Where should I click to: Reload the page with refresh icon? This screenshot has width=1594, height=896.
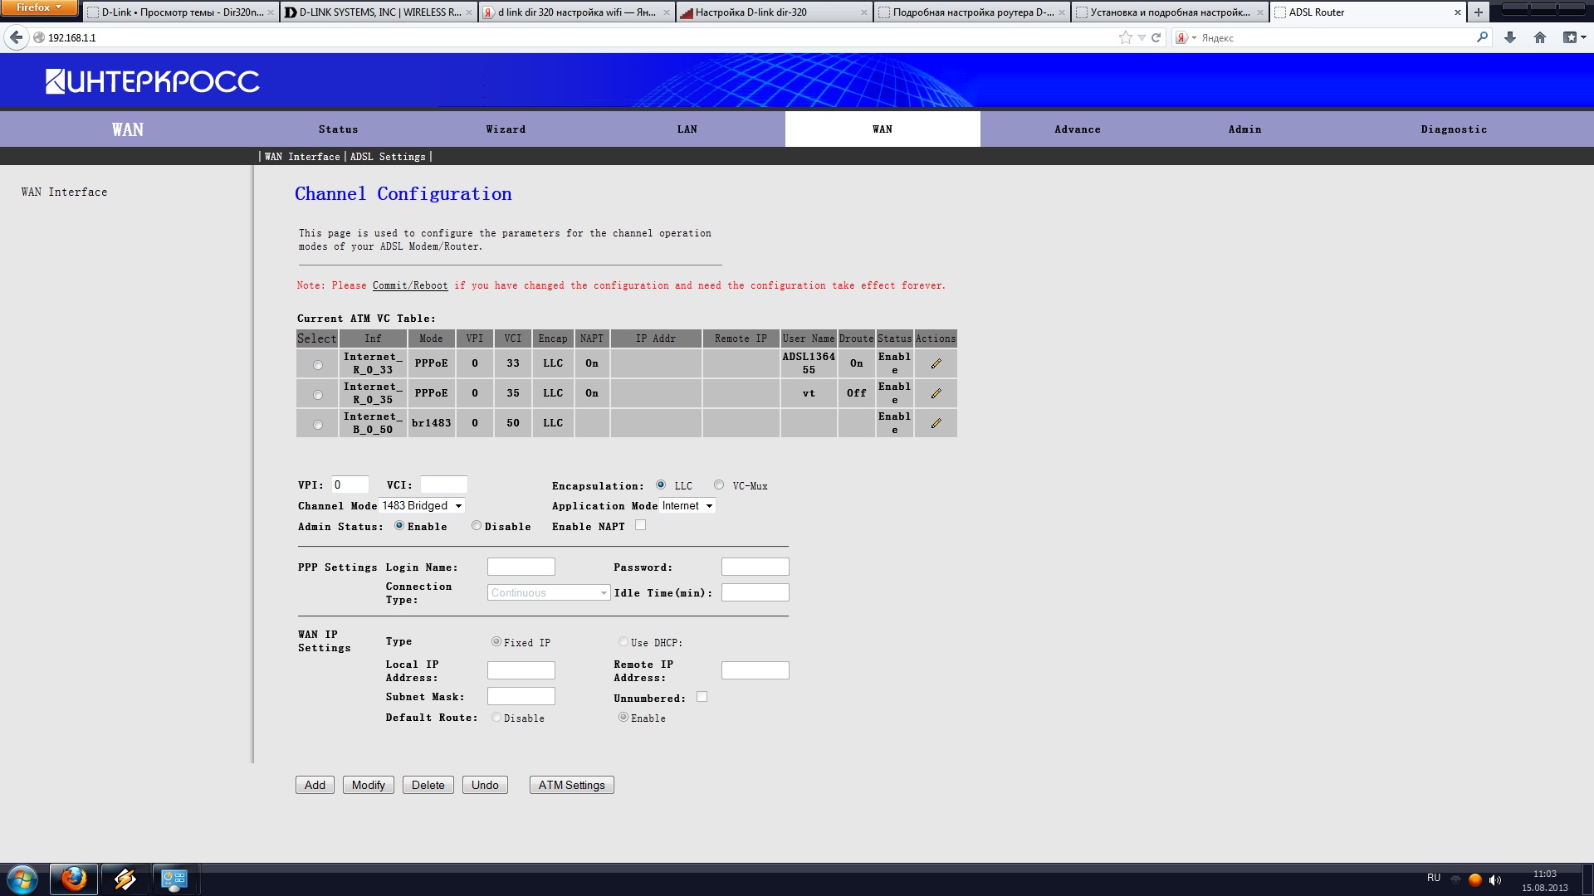[1156, 37]
